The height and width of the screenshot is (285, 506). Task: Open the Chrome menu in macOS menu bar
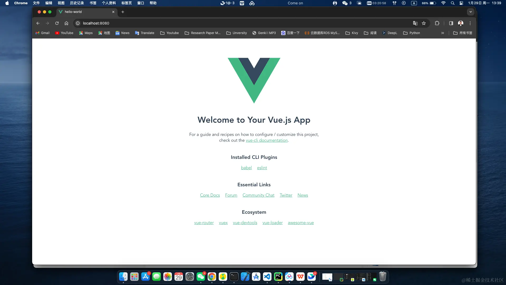[21, 3]
